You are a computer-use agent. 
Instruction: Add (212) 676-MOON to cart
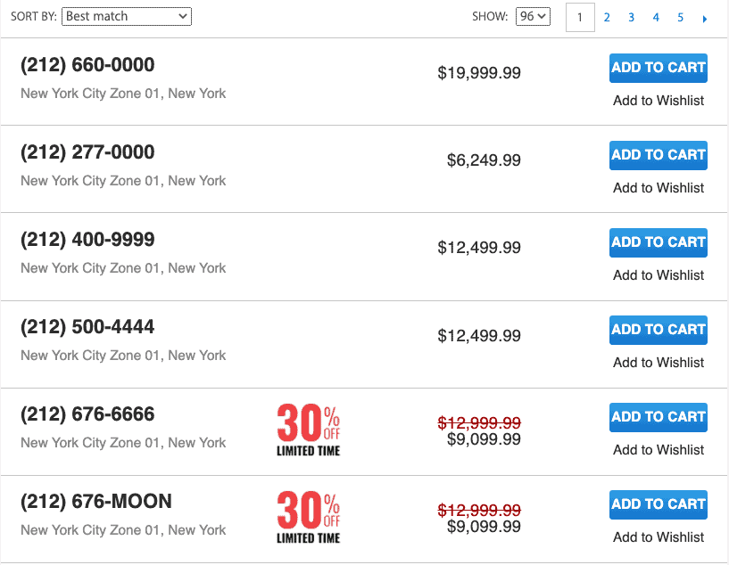[659, 504]
